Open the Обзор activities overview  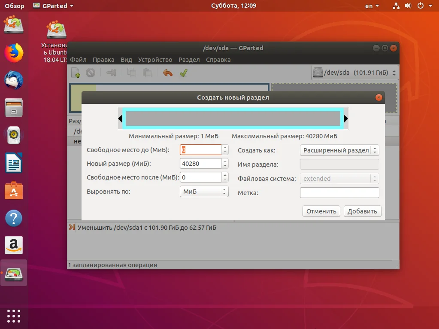(14, 6)
